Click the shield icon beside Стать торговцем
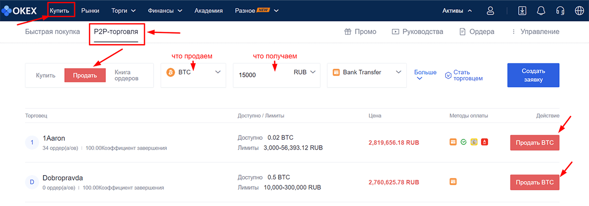Image resolution: width=589 pixels, height=206 pixels. coord(448,76)
